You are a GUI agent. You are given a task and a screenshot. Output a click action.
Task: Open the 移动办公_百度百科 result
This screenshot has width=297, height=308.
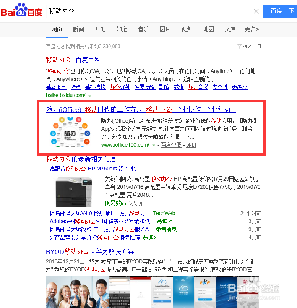(73, 60)
